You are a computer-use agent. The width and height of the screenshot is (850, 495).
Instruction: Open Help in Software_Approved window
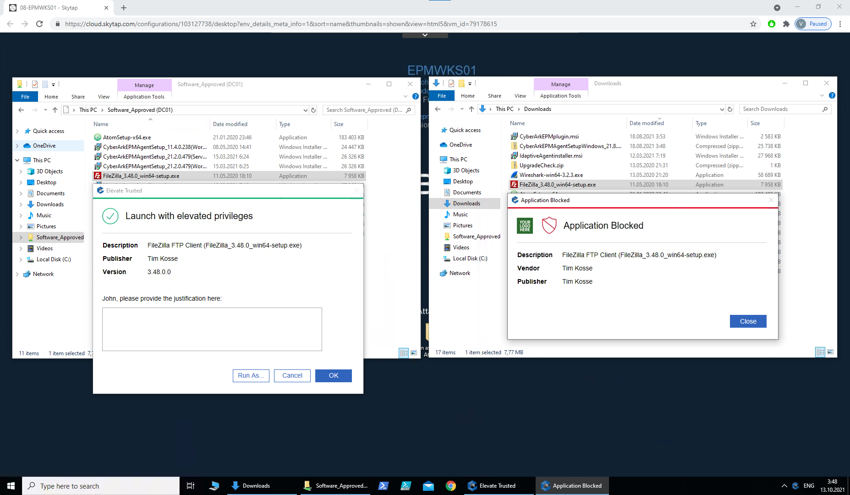416,96
